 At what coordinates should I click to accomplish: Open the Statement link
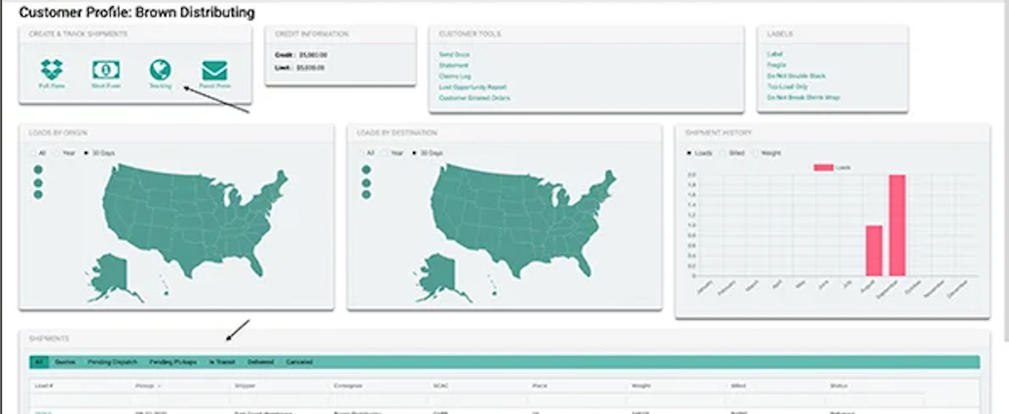pyautogui.click(x=453, y=65)
